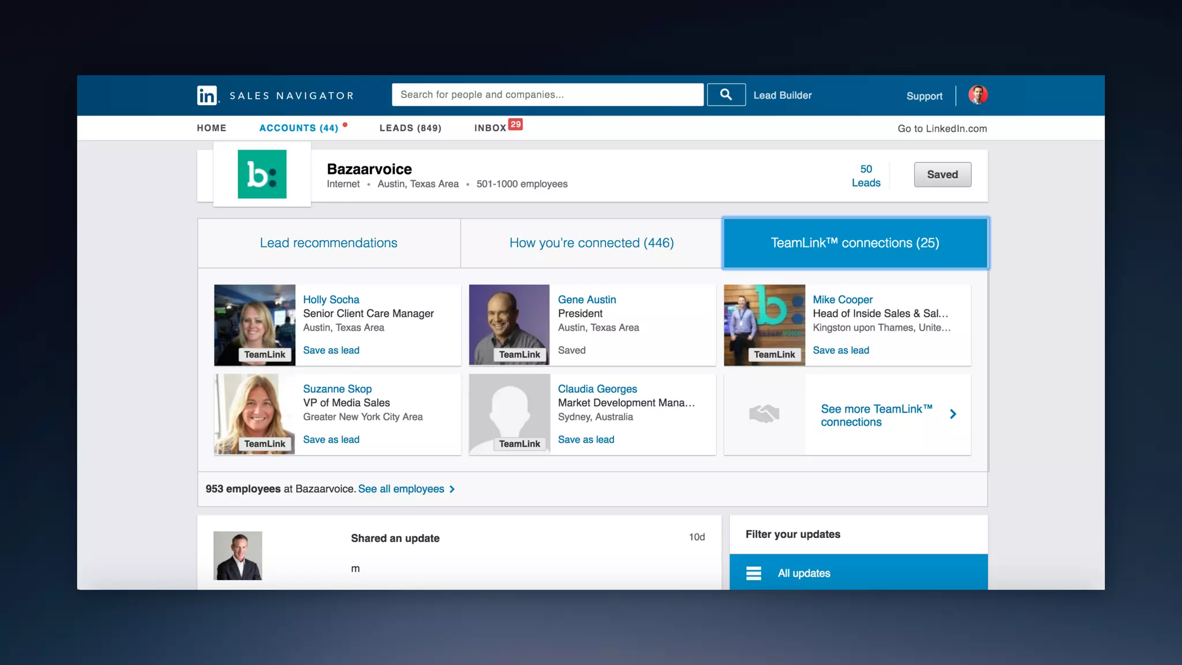Save Mike Cooper as lead

click(x=840, y=350)
